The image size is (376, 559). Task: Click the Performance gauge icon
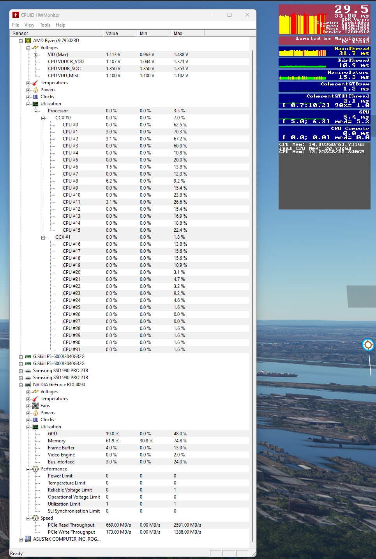click(35, 469)
